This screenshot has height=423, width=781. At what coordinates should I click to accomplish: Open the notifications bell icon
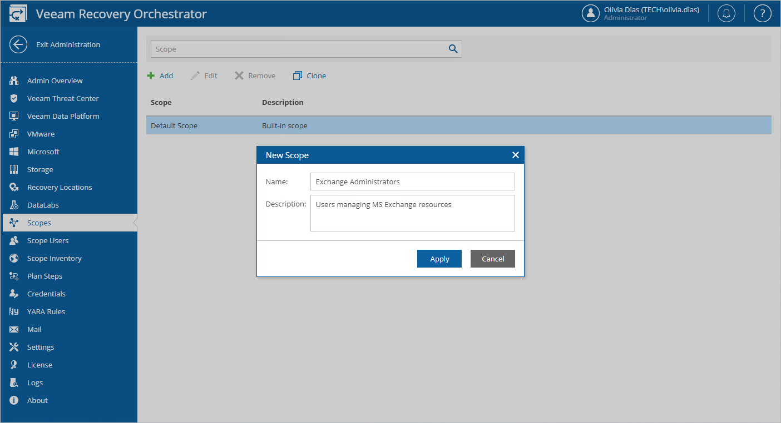(x=726, y=13)
